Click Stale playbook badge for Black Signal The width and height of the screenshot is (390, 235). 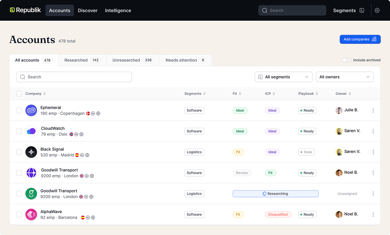tap(306, 152)
